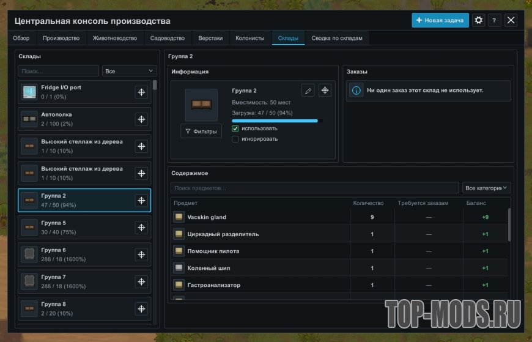Viewport: 532px width, 342px height.
Task: Click the Загрузка progress bar
Action: pyautogui.click(x=277, y=121)
